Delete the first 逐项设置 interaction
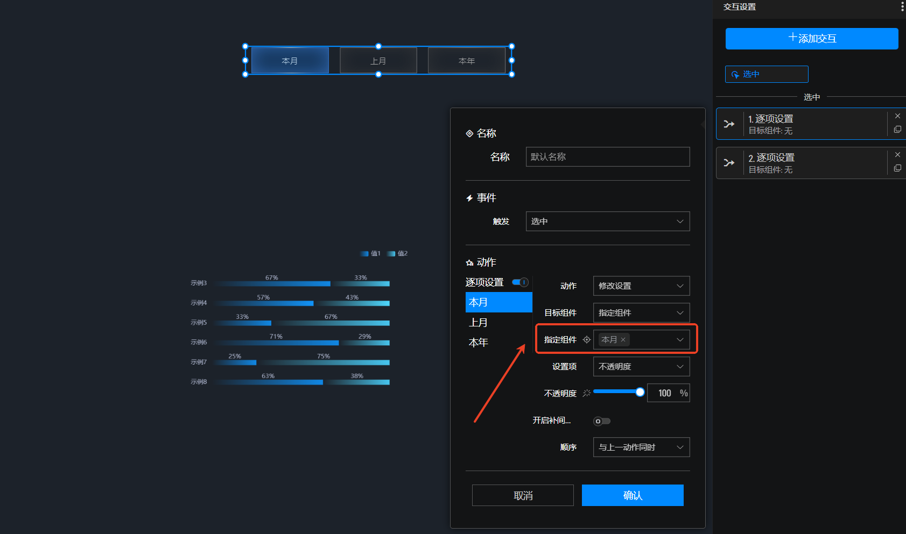Image resolution: width=906 pixels, height=534 pixels. 897,116
